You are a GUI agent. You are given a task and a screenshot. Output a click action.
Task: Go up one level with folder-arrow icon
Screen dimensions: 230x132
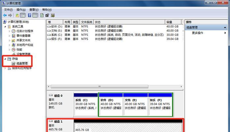(17, 15)
